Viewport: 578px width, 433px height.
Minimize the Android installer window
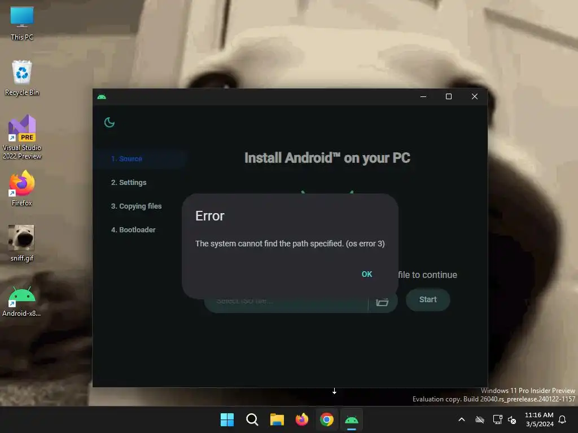click(x=423, y=96)
